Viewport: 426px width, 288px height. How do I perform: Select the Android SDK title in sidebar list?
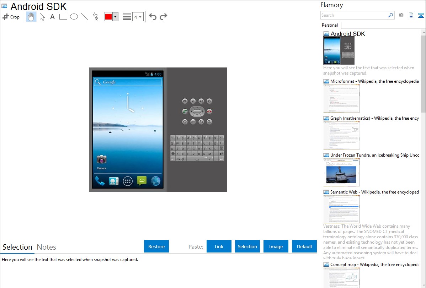coord(347,34)
